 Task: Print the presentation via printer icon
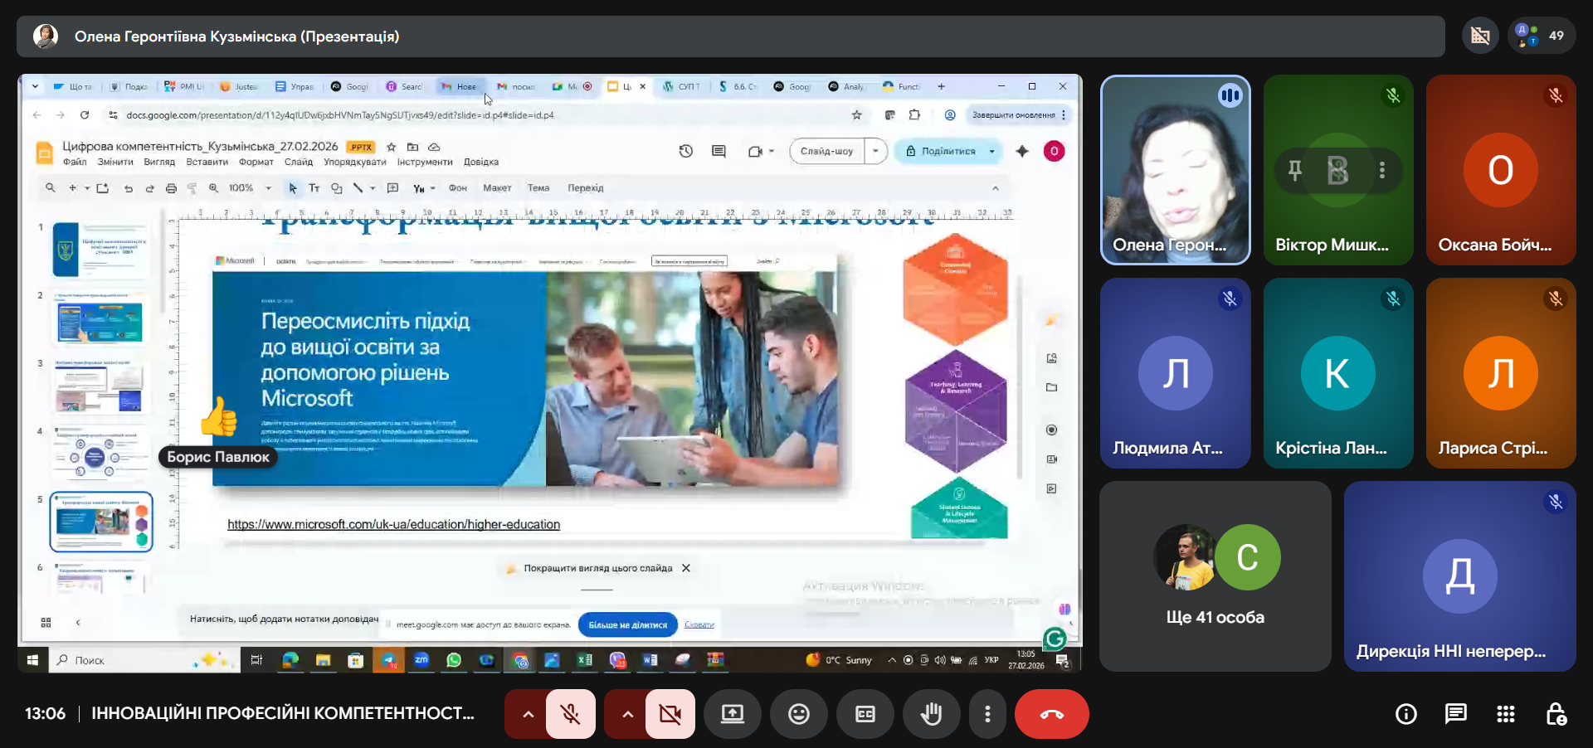click(x=172, y=188)
